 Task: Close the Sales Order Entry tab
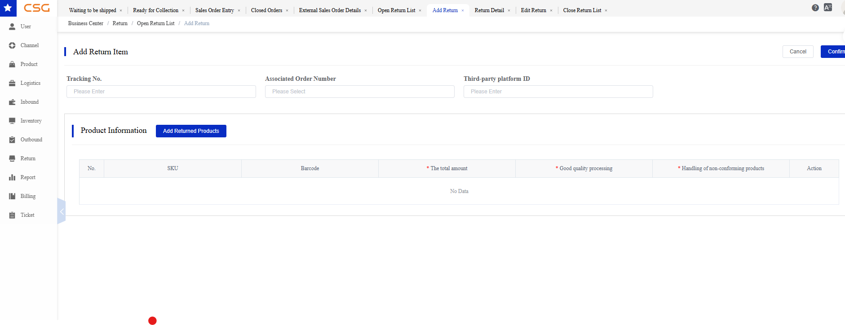point(239,10)
